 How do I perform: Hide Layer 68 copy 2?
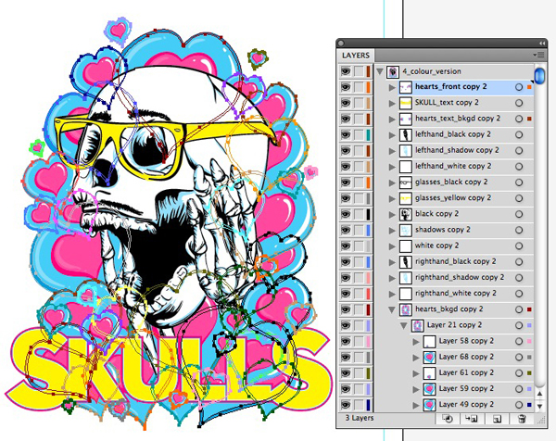click(346, 357)
